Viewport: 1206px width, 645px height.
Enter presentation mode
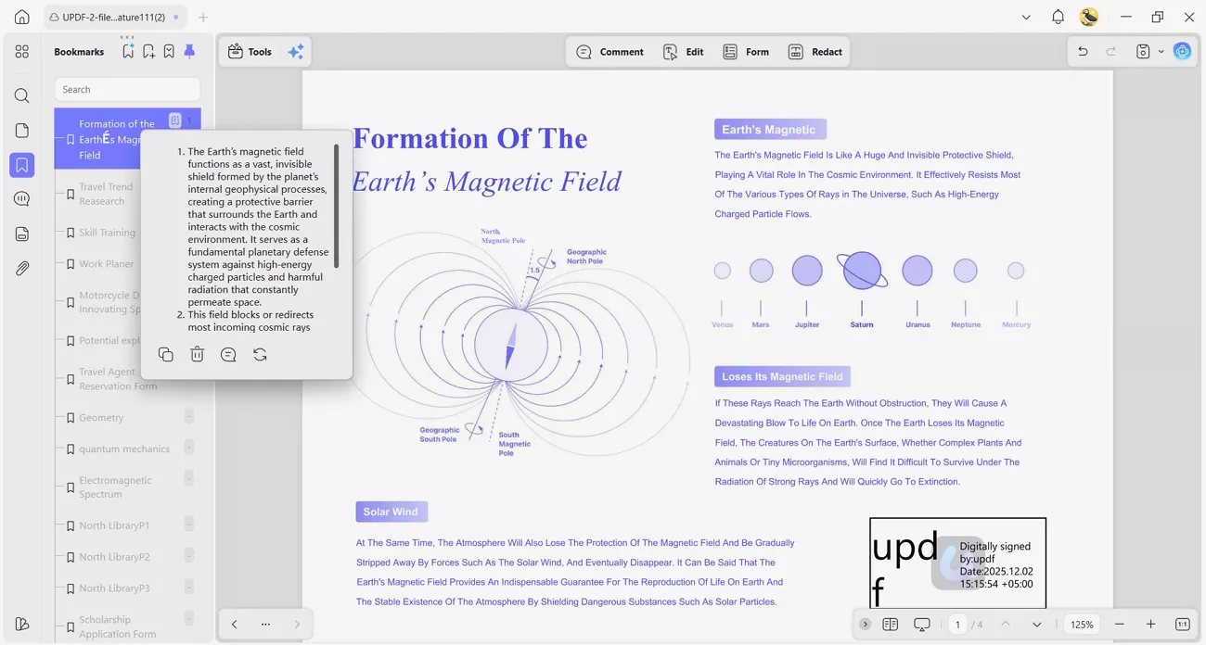click(x=921, y=624)
